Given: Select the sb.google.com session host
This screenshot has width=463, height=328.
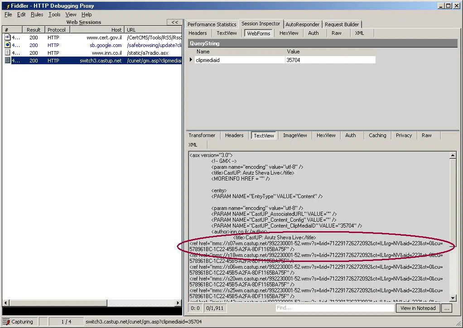Looking at the screenshot, I should click(106, 45).
